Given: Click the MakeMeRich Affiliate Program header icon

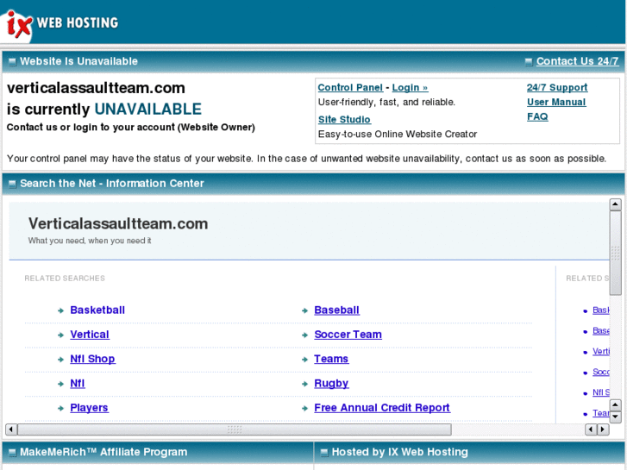Looking at the screenshot, I should pos(12,453).
